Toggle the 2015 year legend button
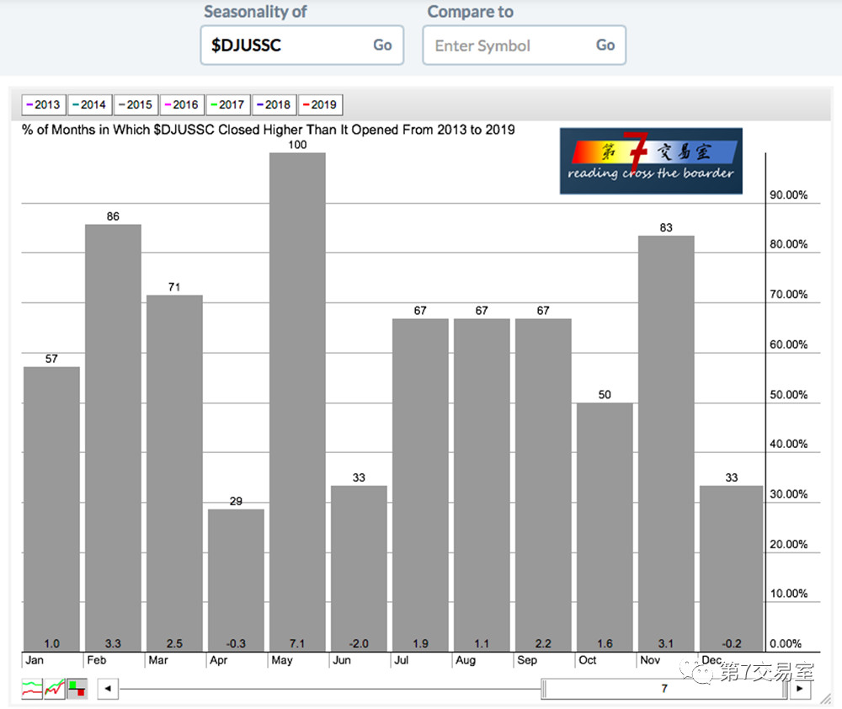This screenshot has width=842, height=709. pos(135,104)
